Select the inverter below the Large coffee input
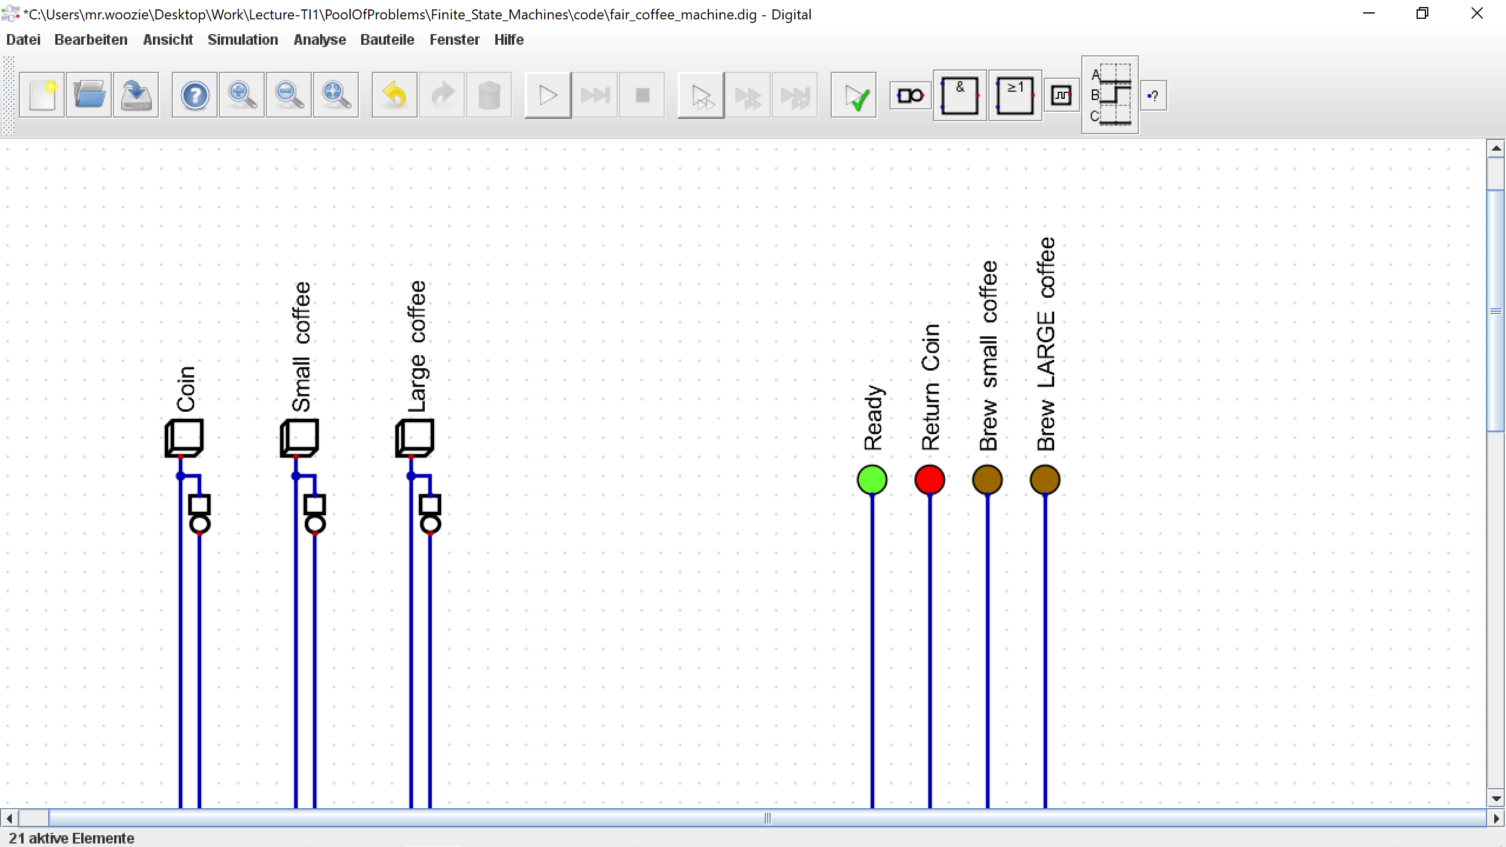 coord(430,514)
